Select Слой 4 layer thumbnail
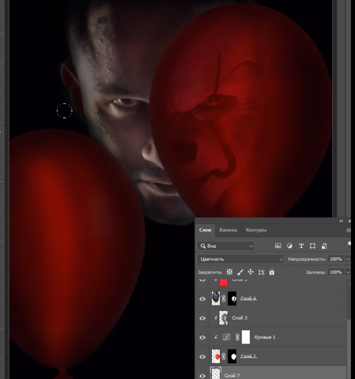 point(215,298)
